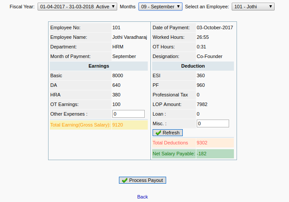289x202 pixels.
Task: Click the Net Salary Payable value -182
Action: (x=202, y=154)
